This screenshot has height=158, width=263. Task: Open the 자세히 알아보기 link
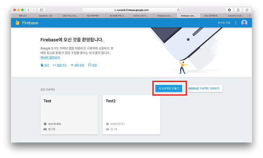[50, 57]
